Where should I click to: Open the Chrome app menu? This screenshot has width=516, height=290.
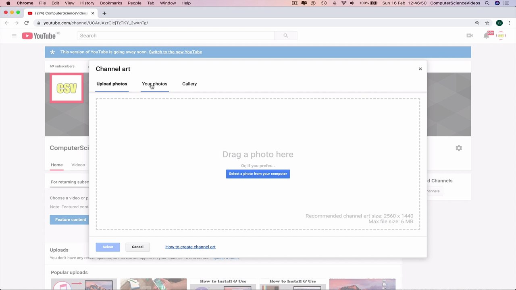pos(25,3)
